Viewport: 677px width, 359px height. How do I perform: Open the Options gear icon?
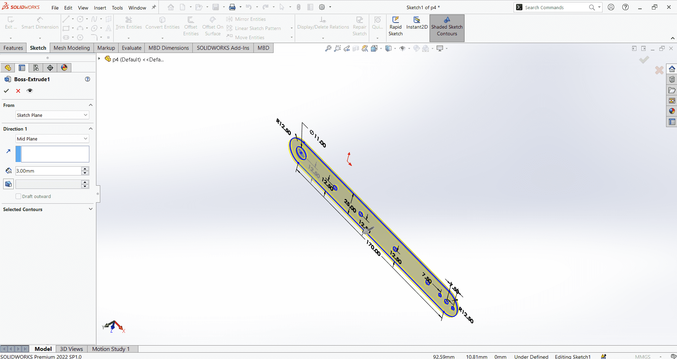322,7
